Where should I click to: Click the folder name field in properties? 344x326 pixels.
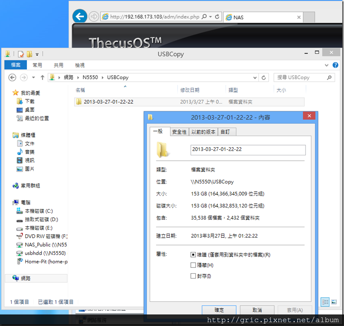point(248,150)
